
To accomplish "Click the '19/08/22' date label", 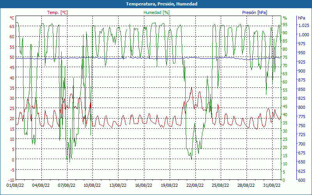I will click(169, 186).
